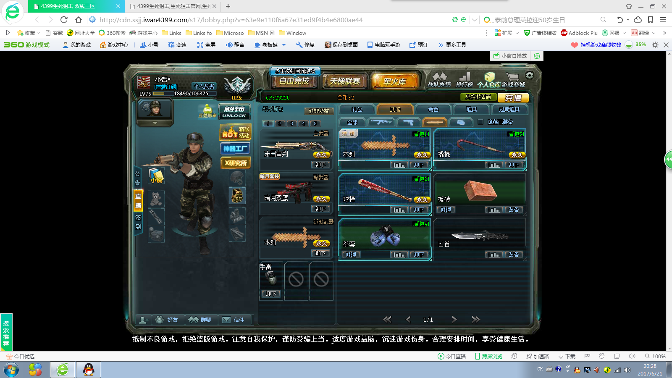The height and width of the screenshot is (378, 672).
Task: Filter weapons by grenade icon
Action: [x=461, y=122]
